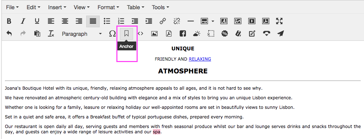
Task: Open source code view
Action: coord(140,34)
